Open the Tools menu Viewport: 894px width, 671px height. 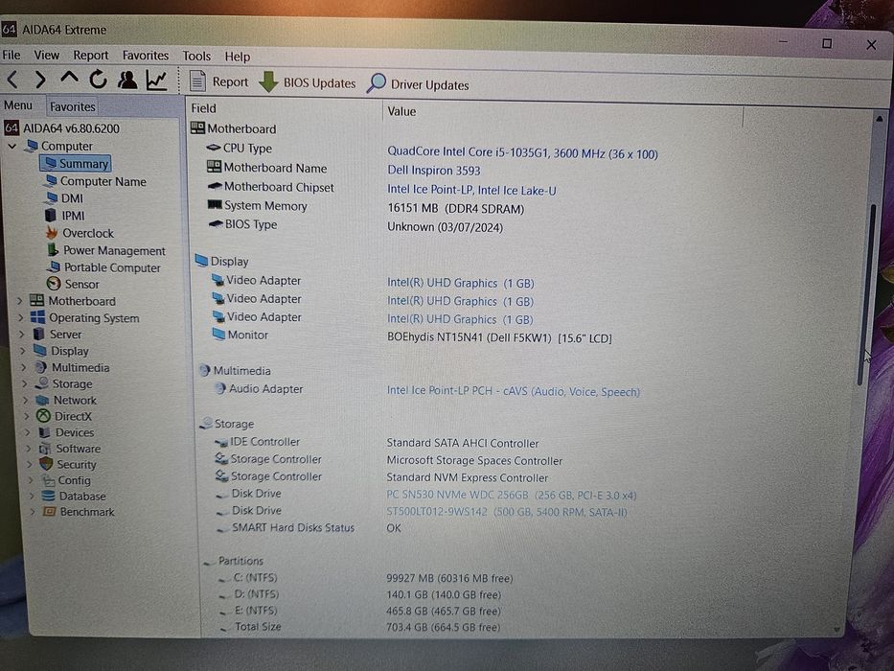click(196, 56)
